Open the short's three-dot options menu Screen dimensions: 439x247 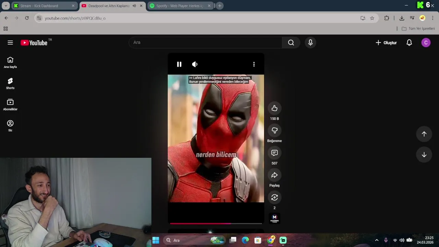[254, 64]
